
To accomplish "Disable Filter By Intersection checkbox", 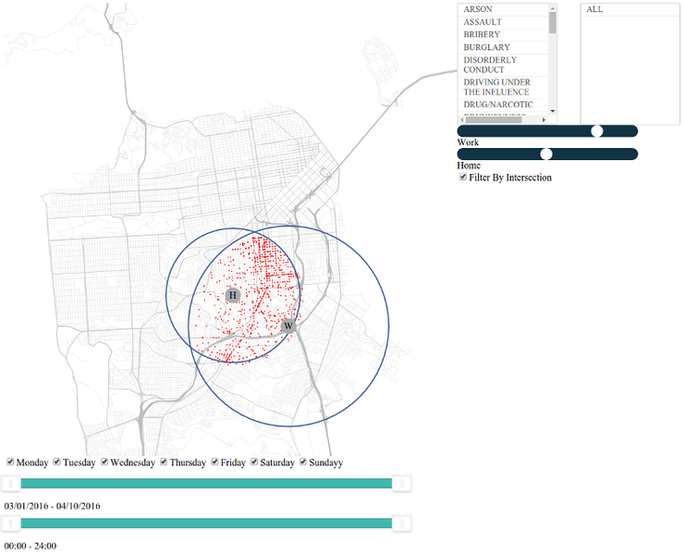I will [x=463, y=177].
